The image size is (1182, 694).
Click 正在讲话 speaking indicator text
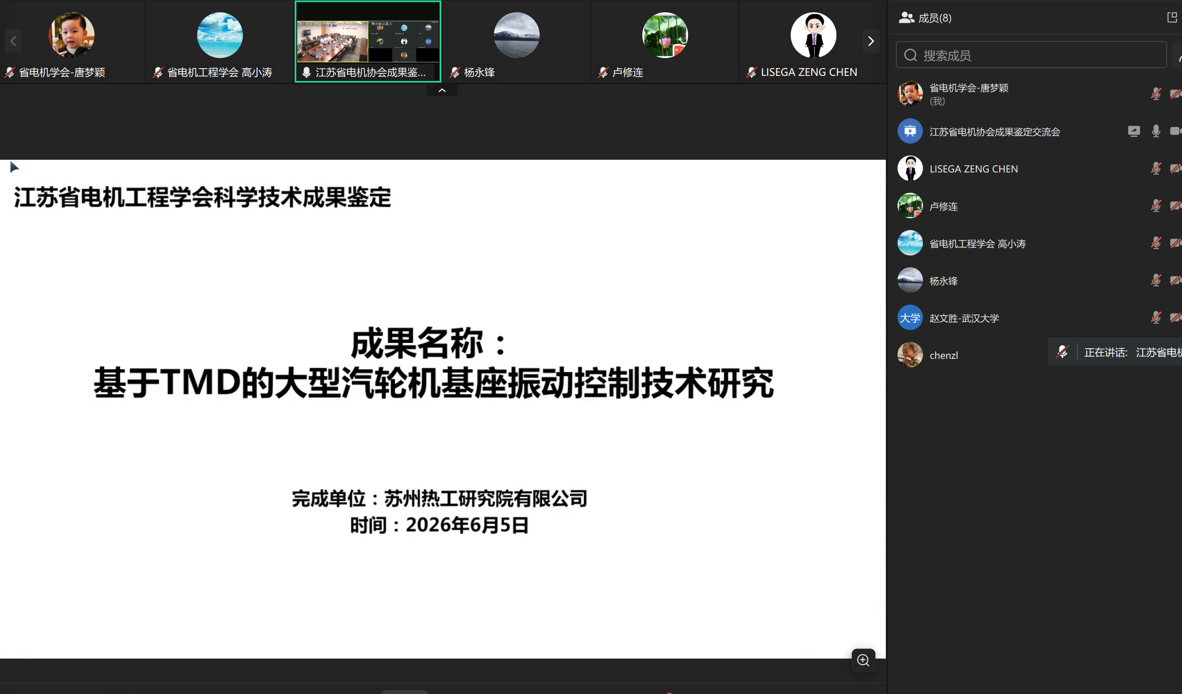tap(1106, 352)
